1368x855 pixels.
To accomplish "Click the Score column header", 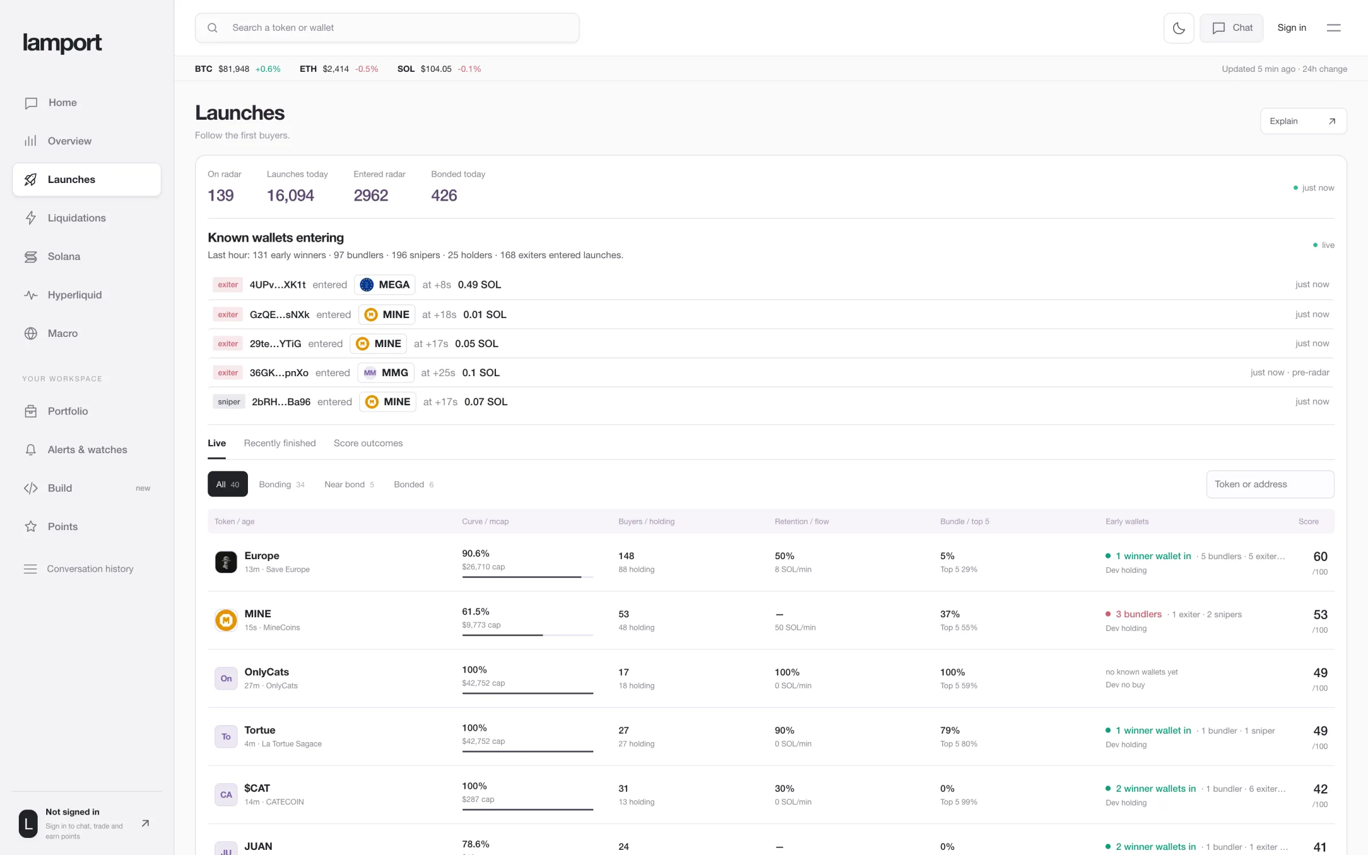I will pos(1308,522).
